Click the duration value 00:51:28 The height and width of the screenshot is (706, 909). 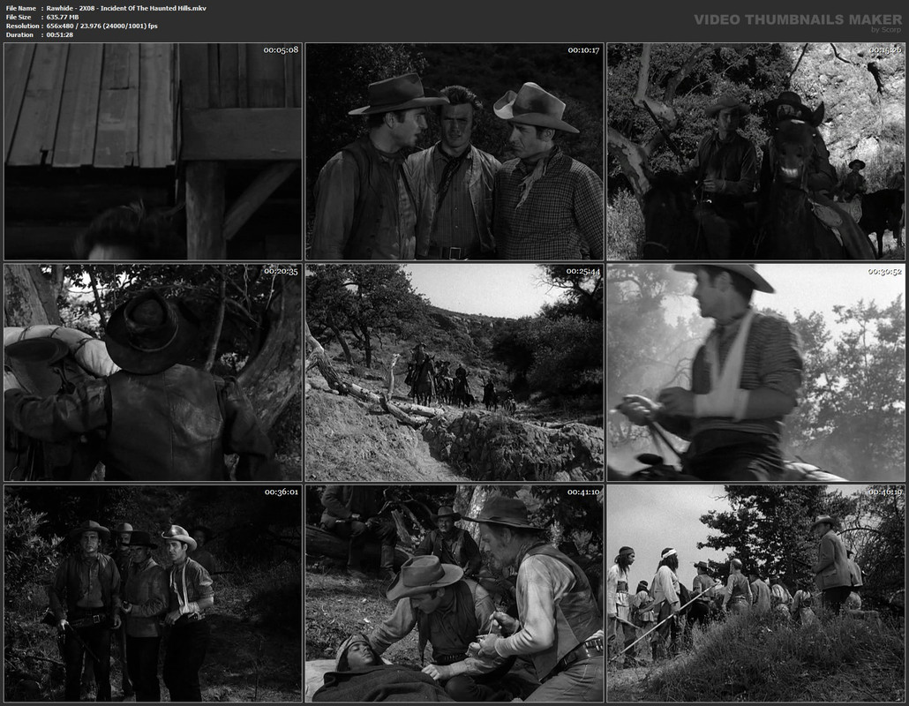tap(60, 34)
